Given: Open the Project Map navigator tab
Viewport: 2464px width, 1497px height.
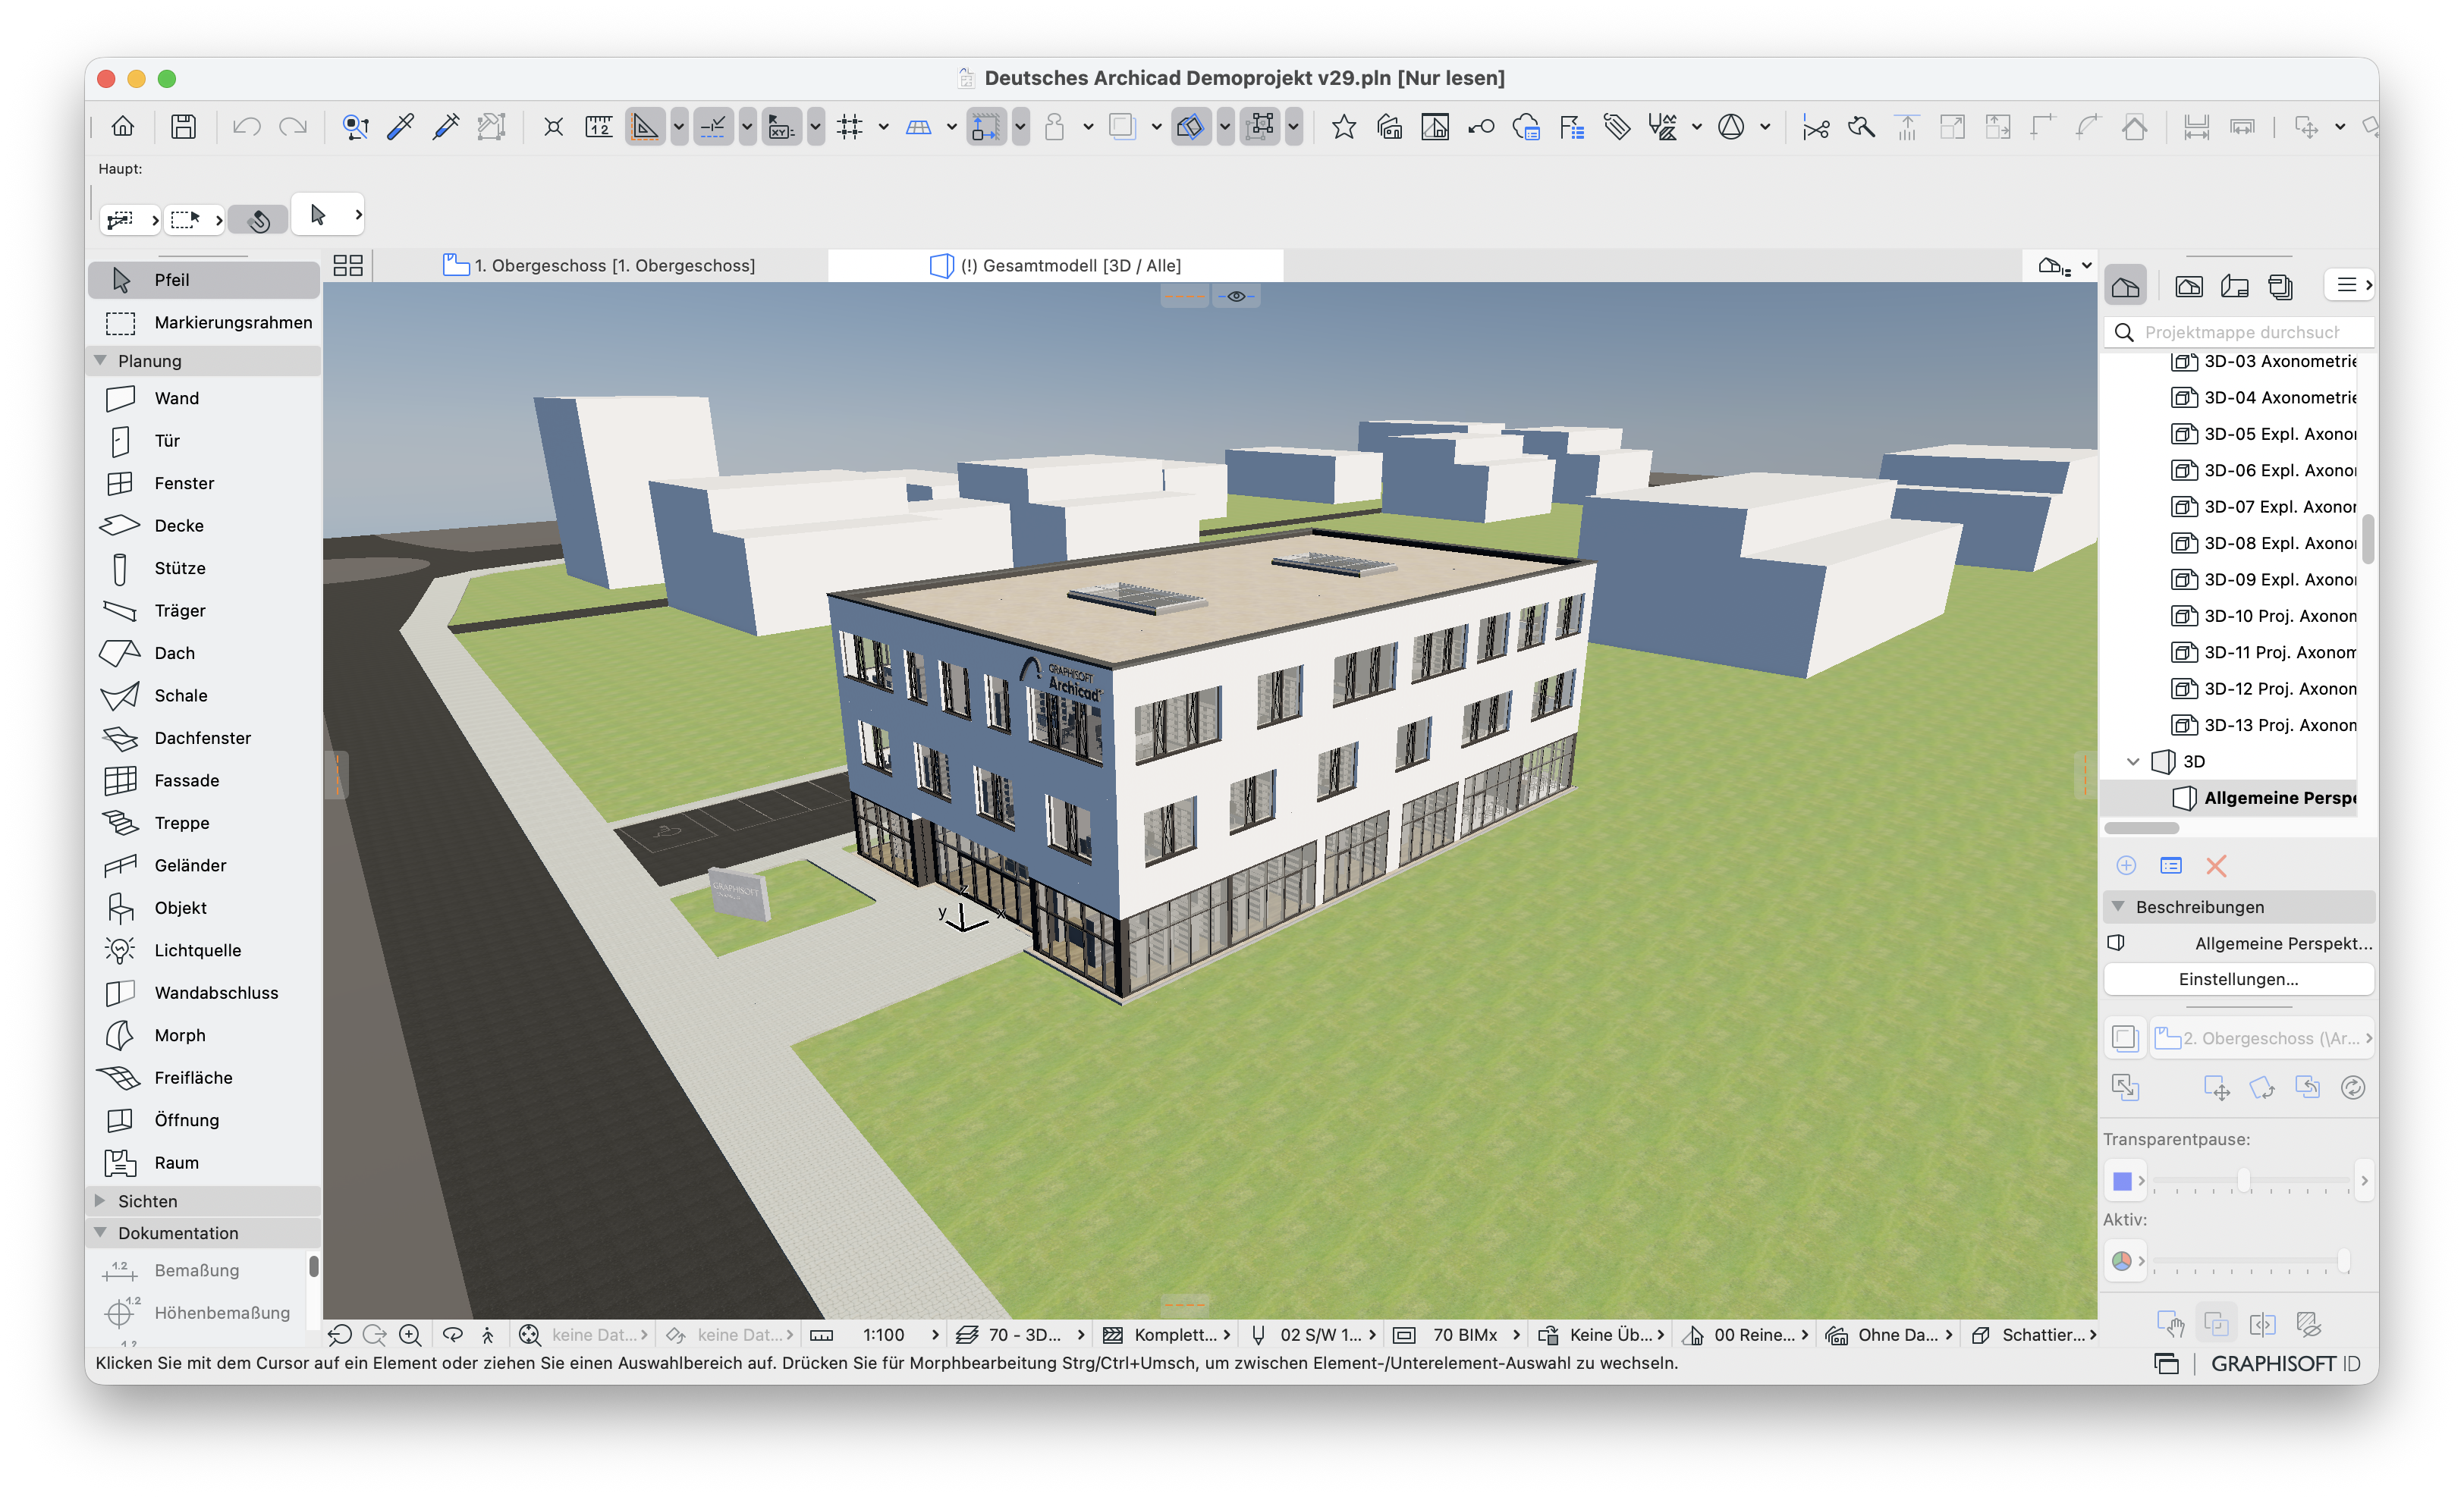Looking at the screenshot, I should 2125,287.
